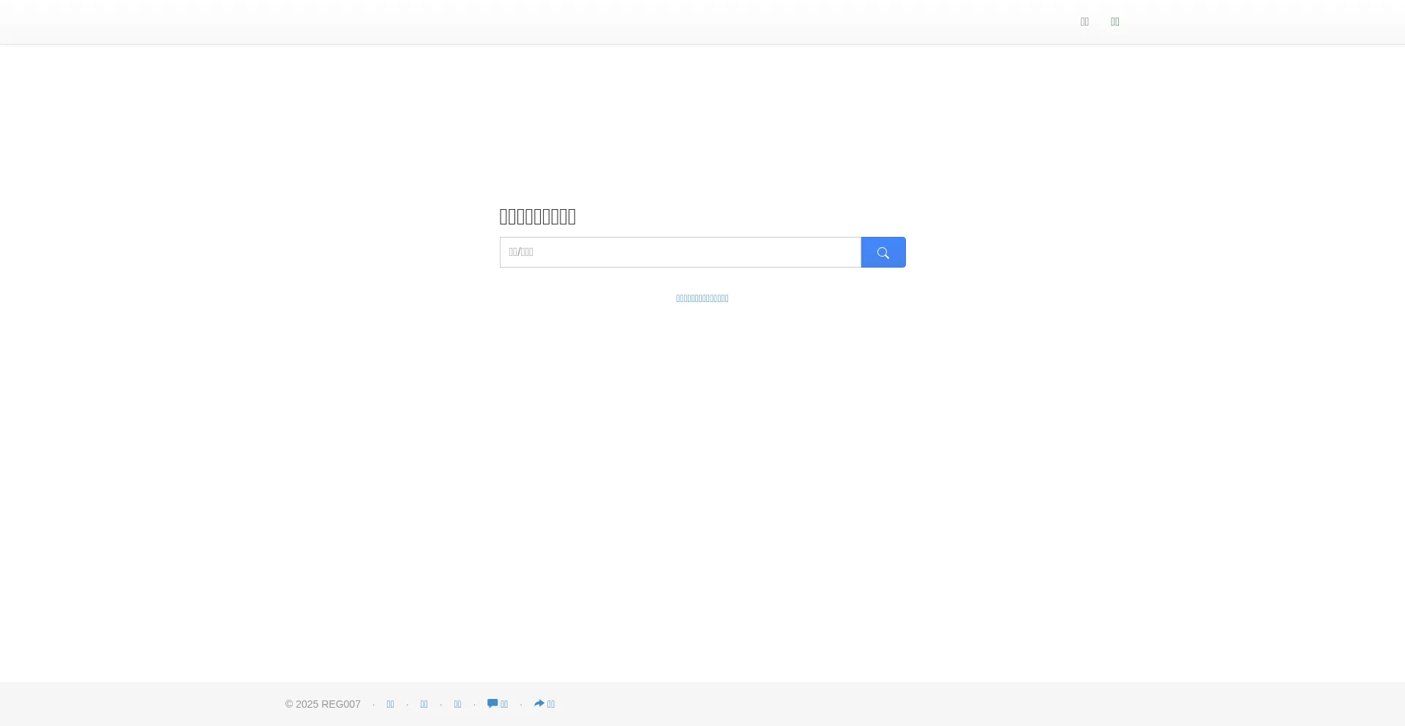Click the text label beside the share arrow

551,704
